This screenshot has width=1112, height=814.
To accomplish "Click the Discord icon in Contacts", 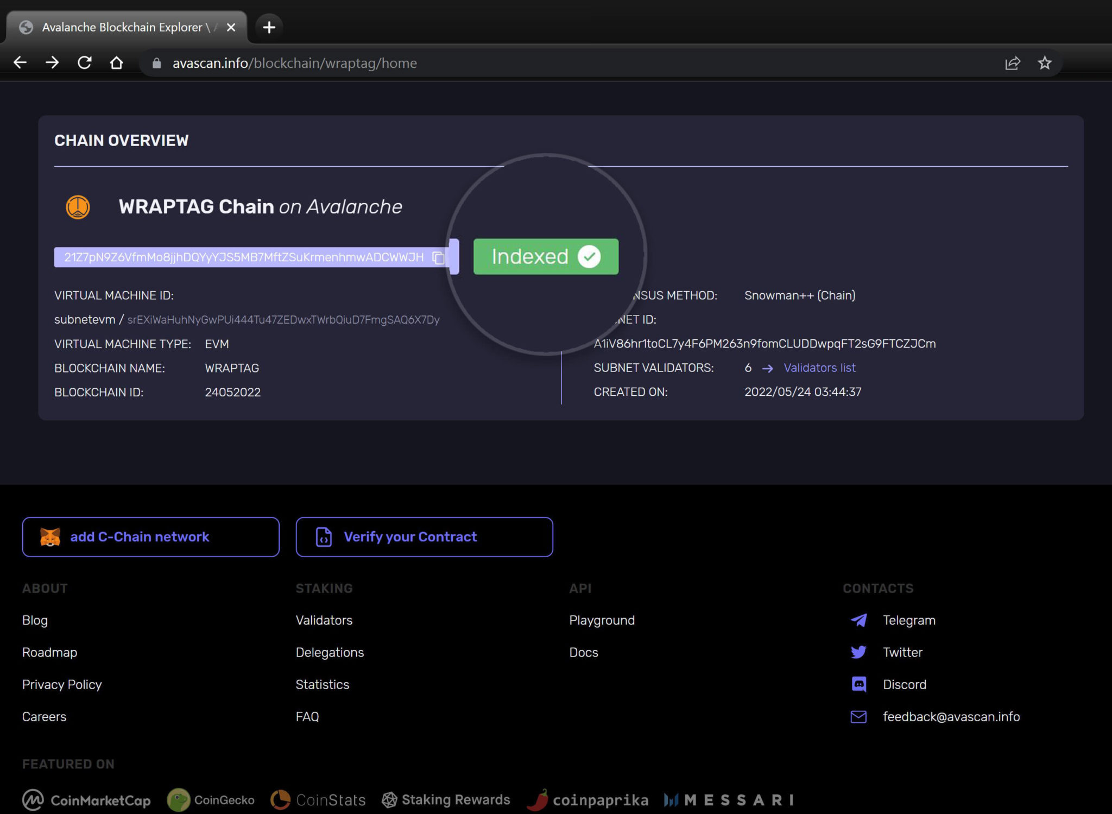I will [x=858, y=684].
